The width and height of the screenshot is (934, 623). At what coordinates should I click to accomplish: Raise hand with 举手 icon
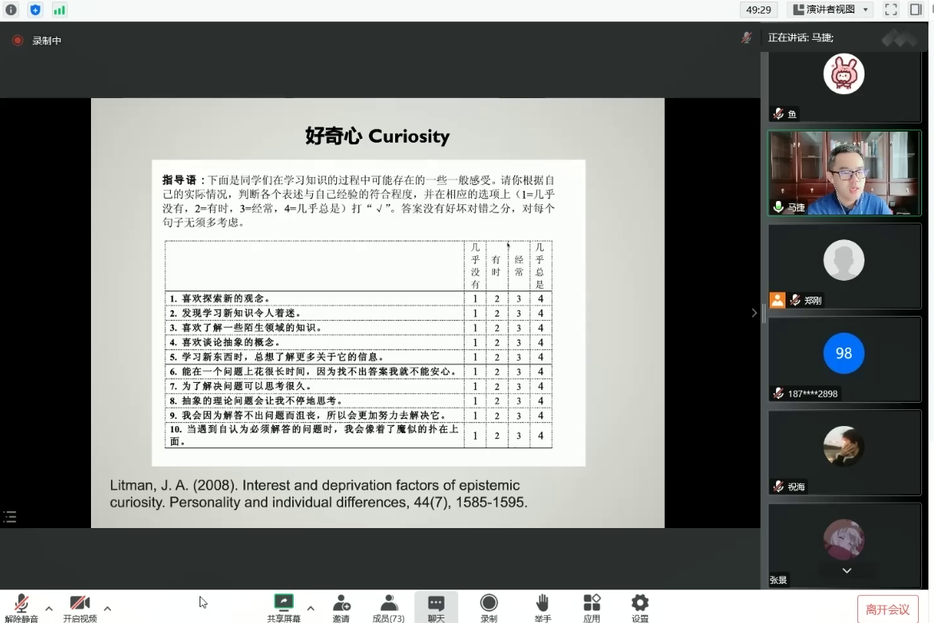[543, 608]
